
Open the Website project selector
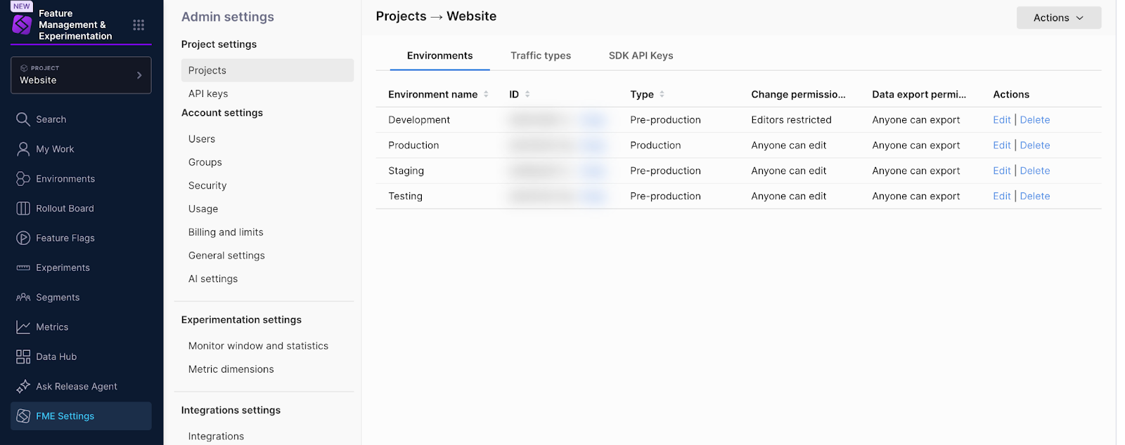(x=81, y=75)
